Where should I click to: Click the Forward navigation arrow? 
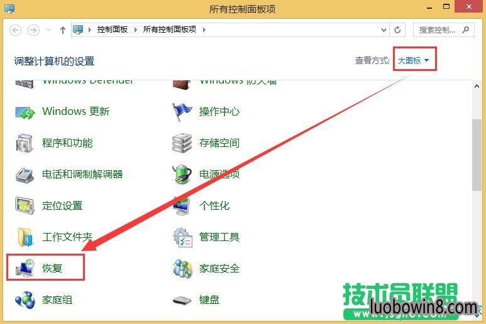tap(33, 30)
